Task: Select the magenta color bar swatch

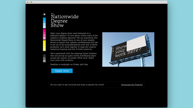Action: [x=44, y=34]
